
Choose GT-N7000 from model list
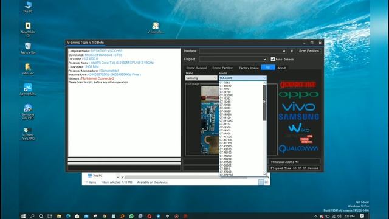click(x=241, y=137)
